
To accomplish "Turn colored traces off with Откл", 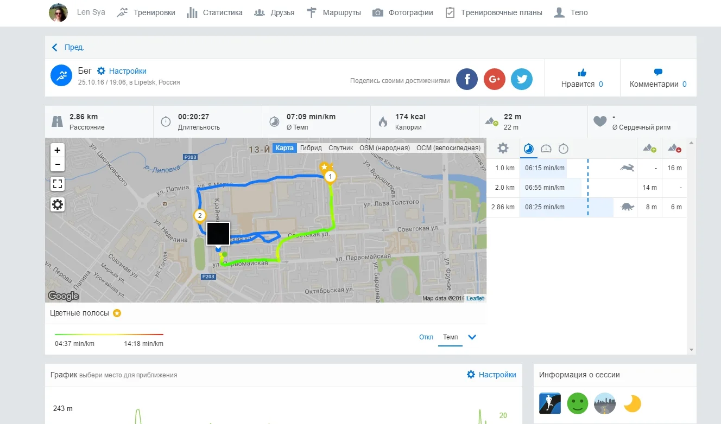I will (x=426, y=337).
